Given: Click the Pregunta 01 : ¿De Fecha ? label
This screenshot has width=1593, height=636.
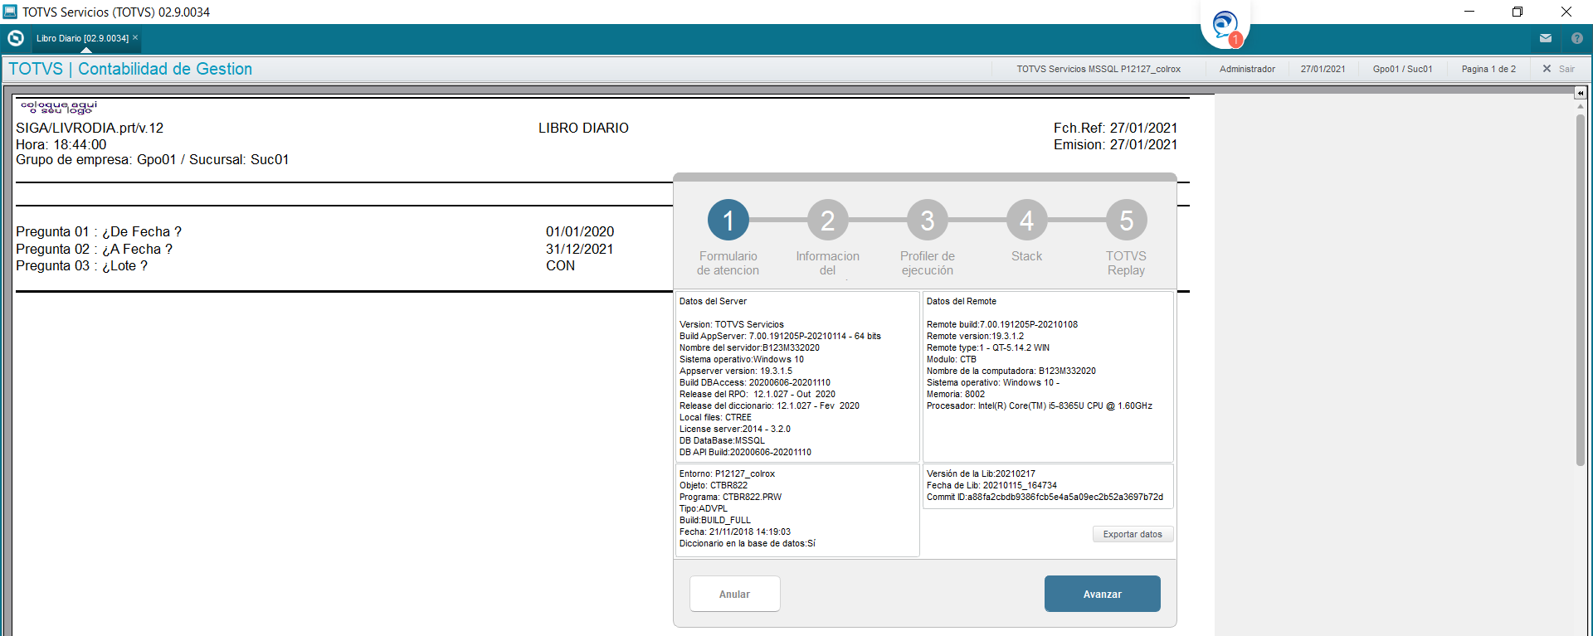Looking at the screenshot, I should coord(99,231).
